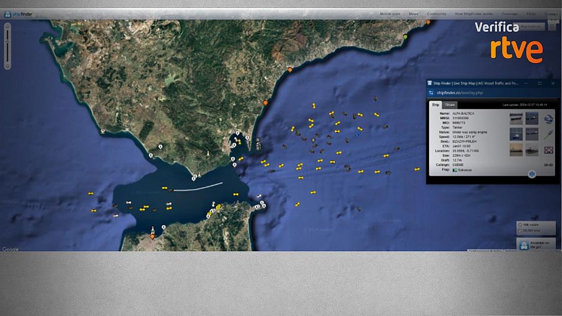
Task: Open Contact in the top navigation
Action: [551, 14]
